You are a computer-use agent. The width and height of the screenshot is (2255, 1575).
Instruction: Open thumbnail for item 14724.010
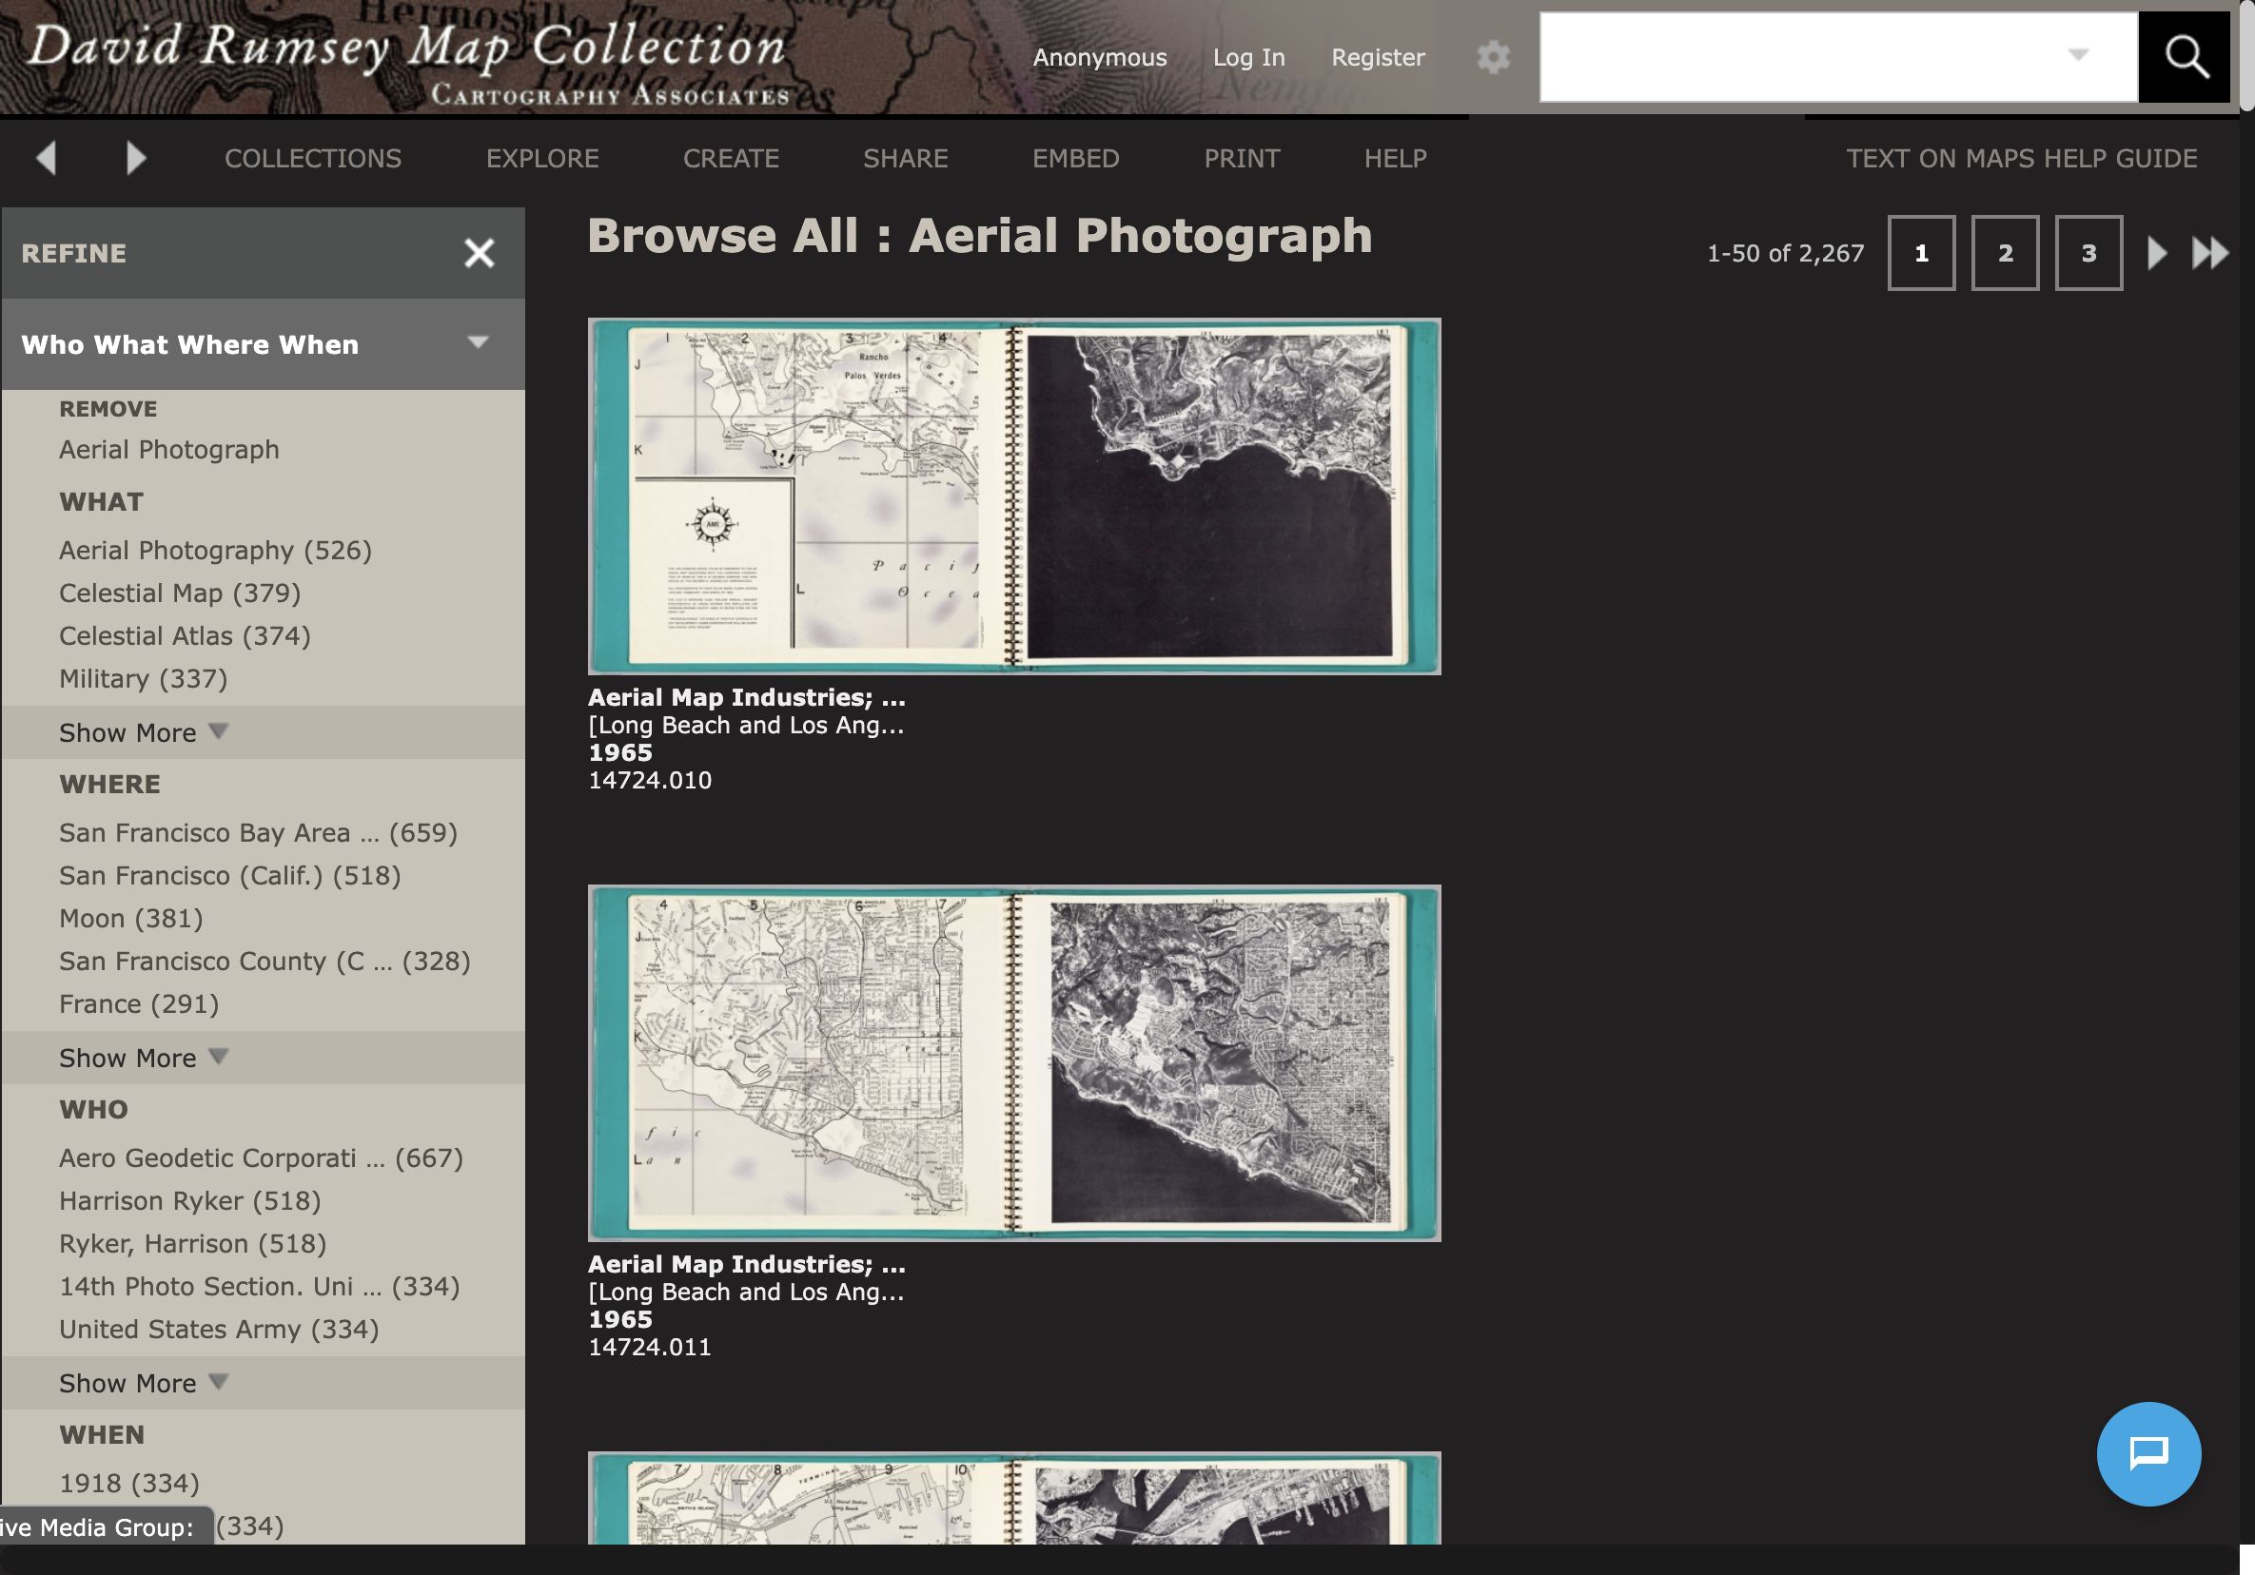[x=1013, y=496]
